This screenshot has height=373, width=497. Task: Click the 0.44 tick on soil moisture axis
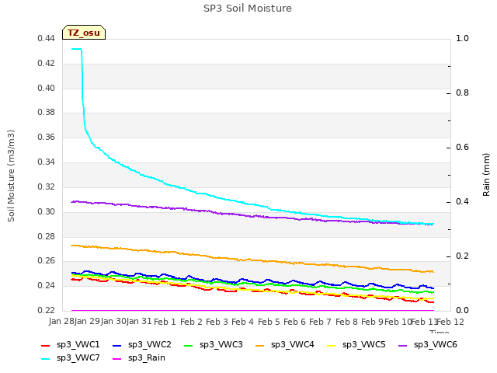coord(46,39)
